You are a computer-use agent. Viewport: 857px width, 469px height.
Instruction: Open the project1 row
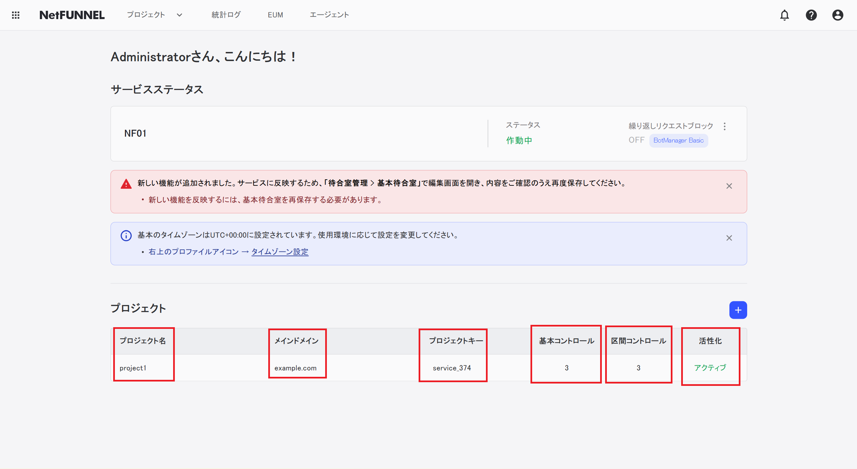133,368
